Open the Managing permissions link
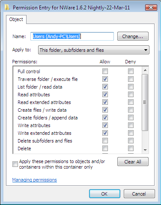Screen dimensions: 161x205 (35, 180)
